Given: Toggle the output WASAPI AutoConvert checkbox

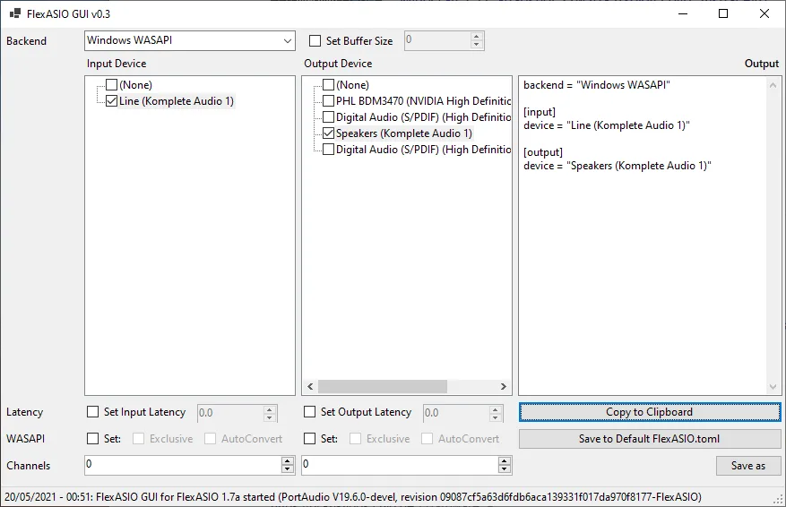Looking at the screenshot, I should click(x=428, y=439).
